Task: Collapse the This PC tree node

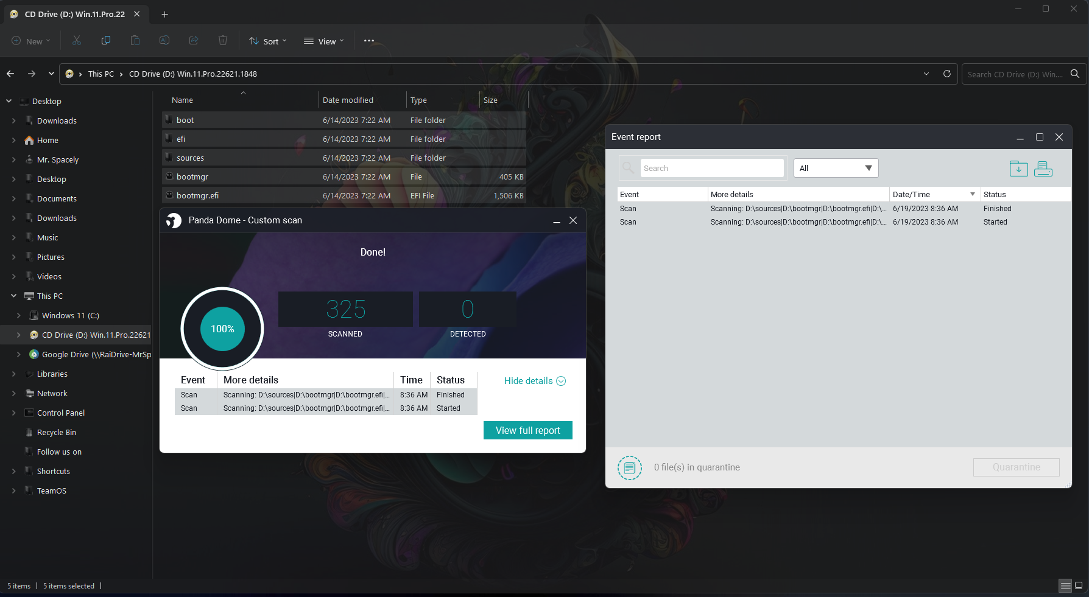Action: click(x=13, y=296)
